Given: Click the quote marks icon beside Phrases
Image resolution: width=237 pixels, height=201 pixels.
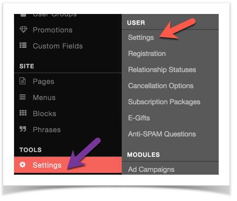Looking at the screenshot, I should 23,129.
